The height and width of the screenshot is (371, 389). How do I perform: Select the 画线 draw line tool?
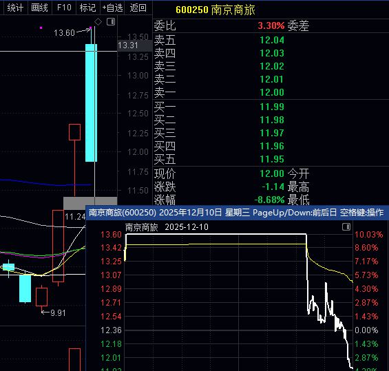point(39,8)
